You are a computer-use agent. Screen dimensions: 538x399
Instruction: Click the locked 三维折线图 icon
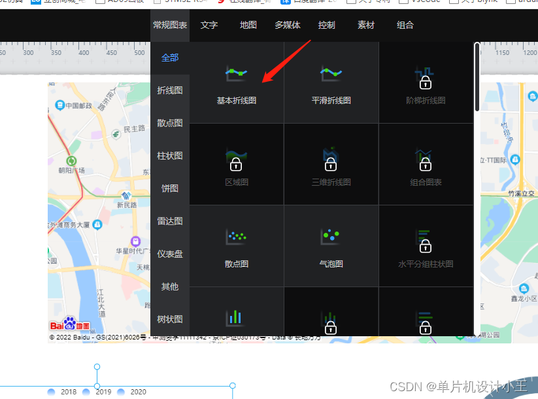tap(331, 160)
